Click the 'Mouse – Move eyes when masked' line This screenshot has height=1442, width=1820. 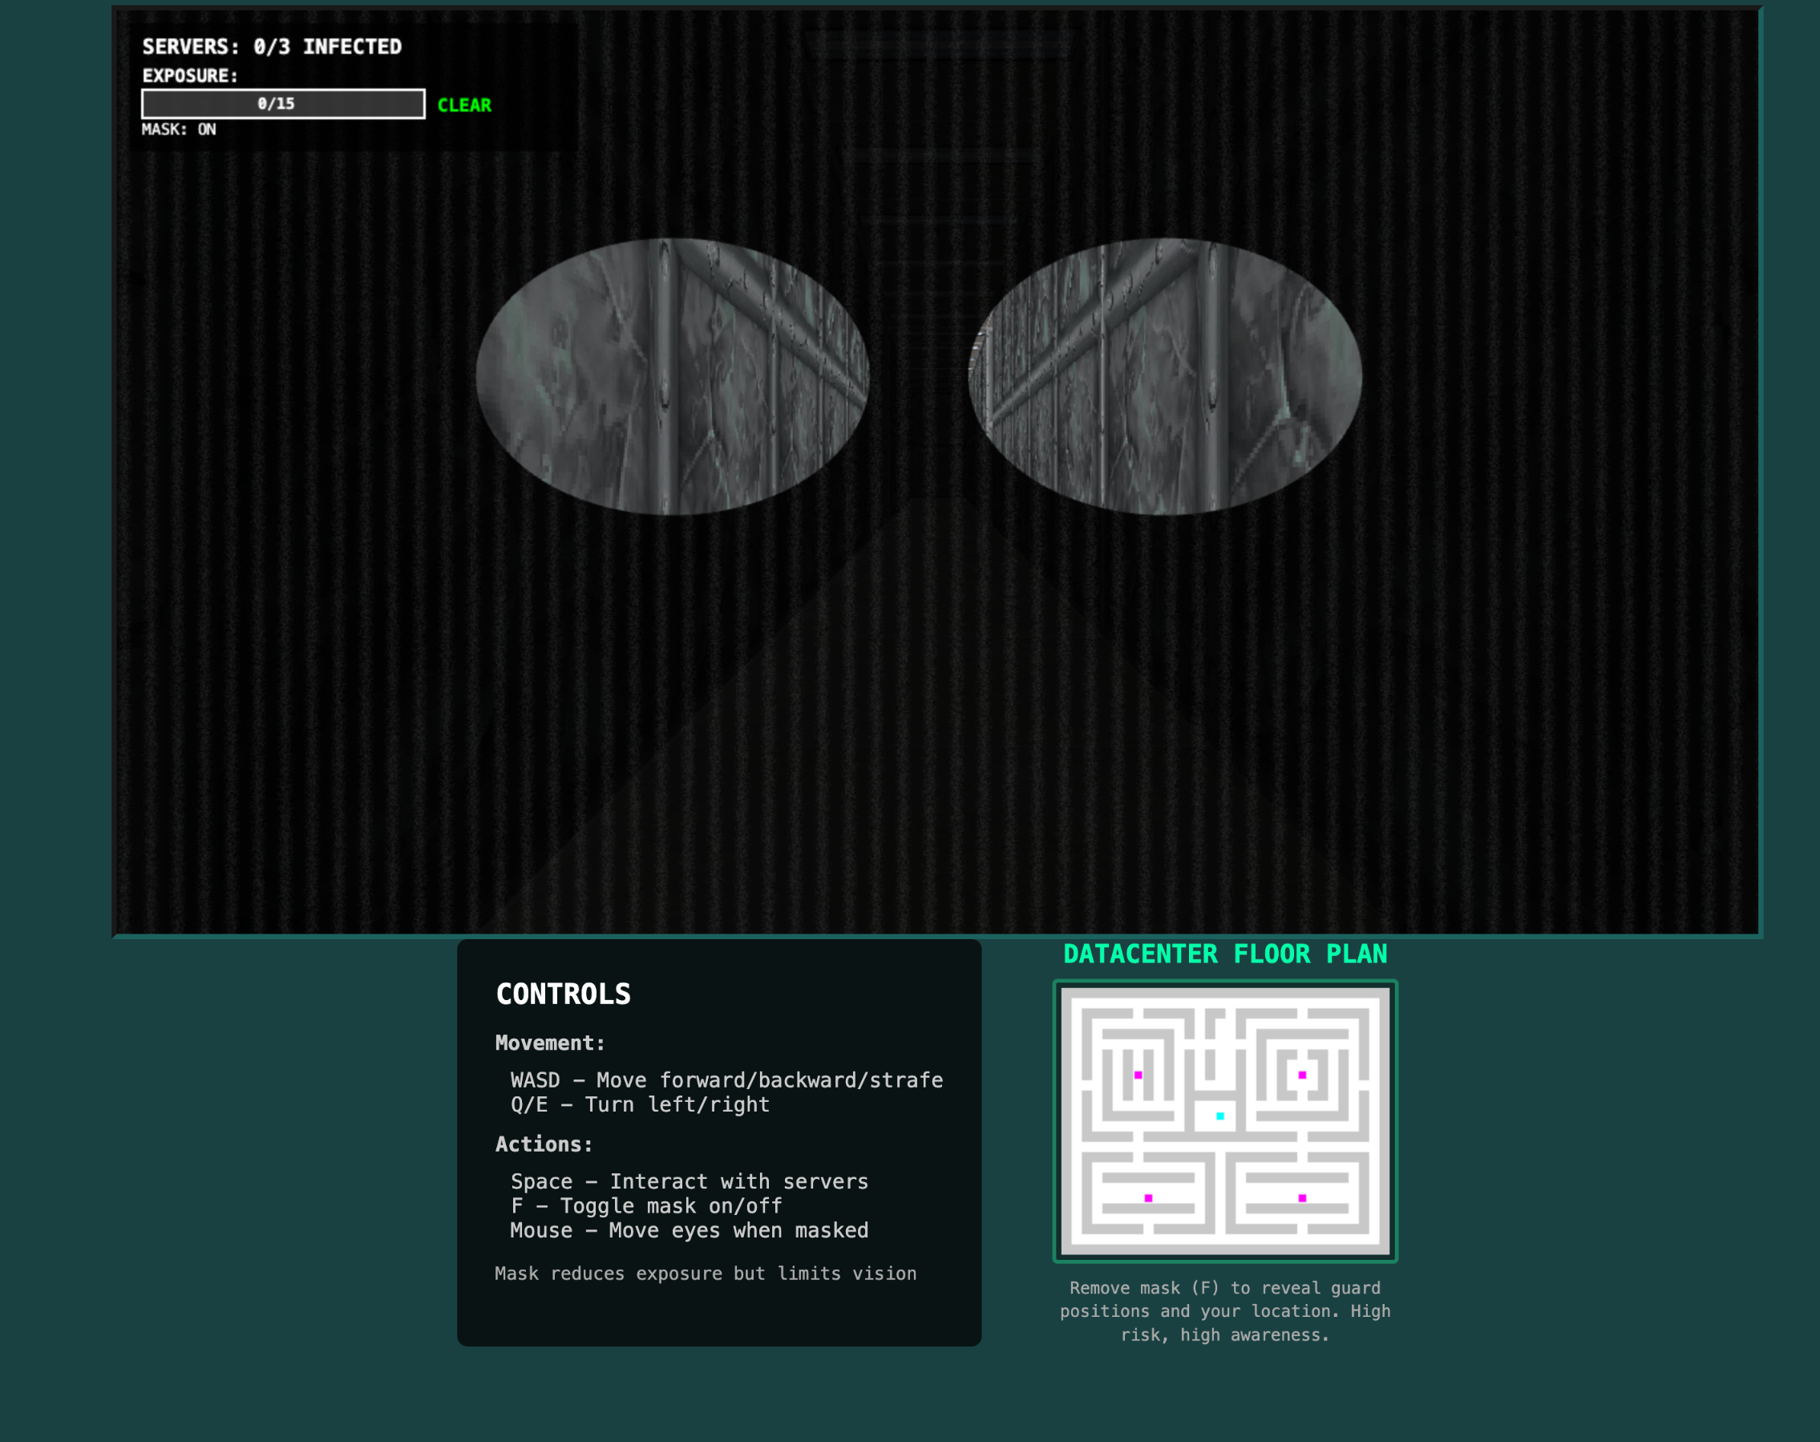click(x=689, y=1230)
